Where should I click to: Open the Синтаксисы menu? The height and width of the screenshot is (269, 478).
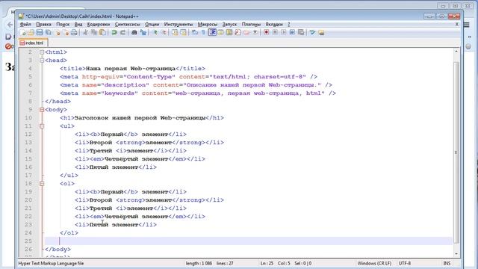(127, 24)
